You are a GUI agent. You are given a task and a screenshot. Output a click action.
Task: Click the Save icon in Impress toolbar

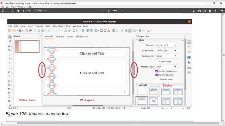click(20, 31)
